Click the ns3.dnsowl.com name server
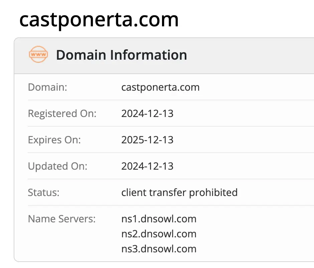 pos(159,249)
